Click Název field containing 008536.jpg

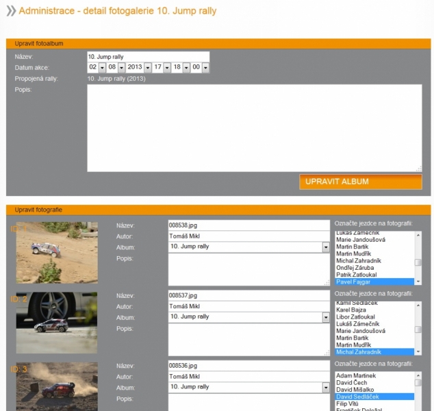pos(248,366)
